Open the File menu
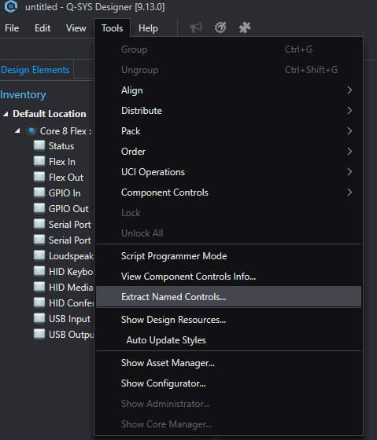Viewport: 377px width, 440px height. click(12, 28)
